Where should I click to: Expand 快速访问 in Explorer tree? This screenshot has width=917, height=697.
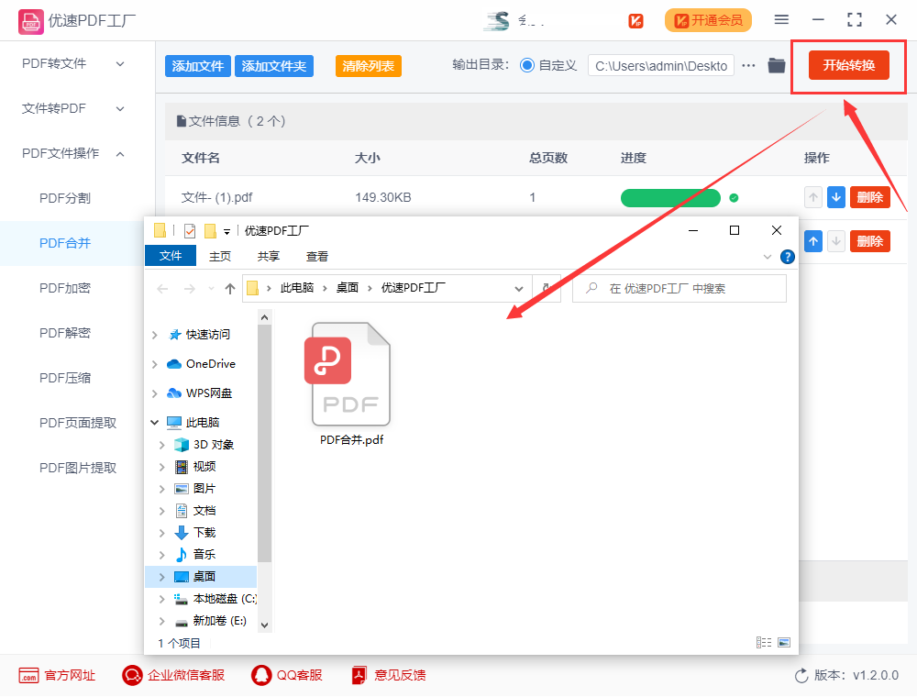[x=154, y=335]
